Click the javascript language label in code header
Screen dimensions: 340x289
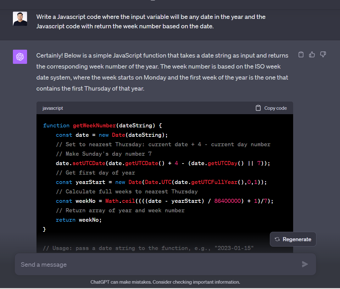[x=53, y=108]
